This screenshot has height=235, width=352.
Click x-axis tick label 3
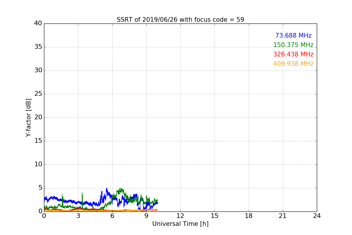click(x=78, y=216)
